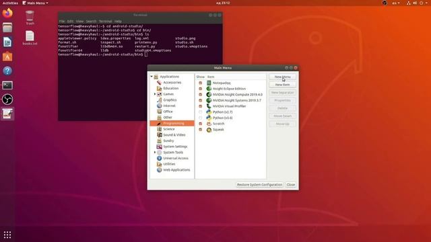Viewport: 431px width, 242px height.
Task: Select Python (v3.6) item
Action: tap(222, 118)
